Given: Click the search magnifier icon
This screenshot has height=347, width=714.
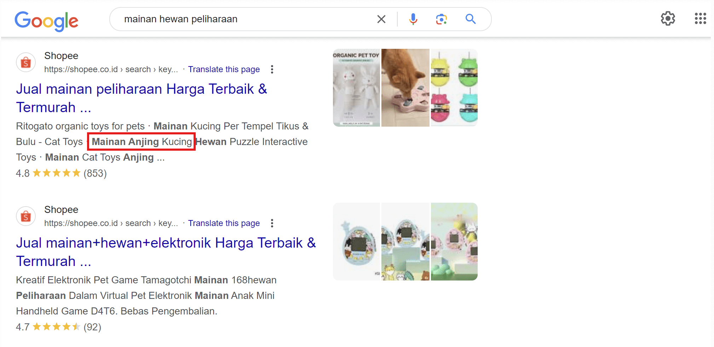Looking at the screenshot, I should (x=470, y=19).
